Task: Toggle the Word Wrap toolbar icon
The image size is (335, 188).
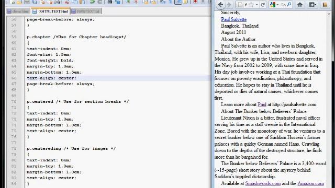Action: click(163, 2)
